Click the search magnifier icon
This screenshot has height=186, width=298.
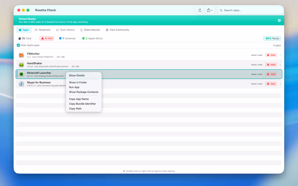pyautogui.click(x=221, y=10)
